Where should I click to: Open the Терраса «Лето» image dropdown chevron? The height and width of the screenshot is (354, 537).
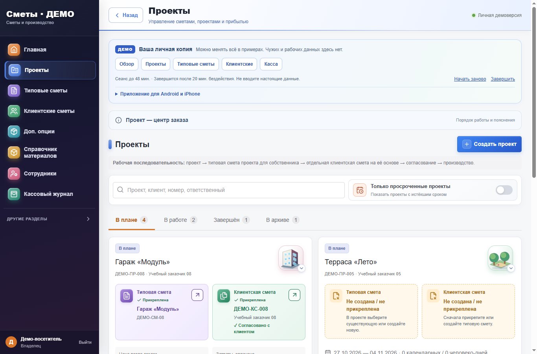coord(511,268)
